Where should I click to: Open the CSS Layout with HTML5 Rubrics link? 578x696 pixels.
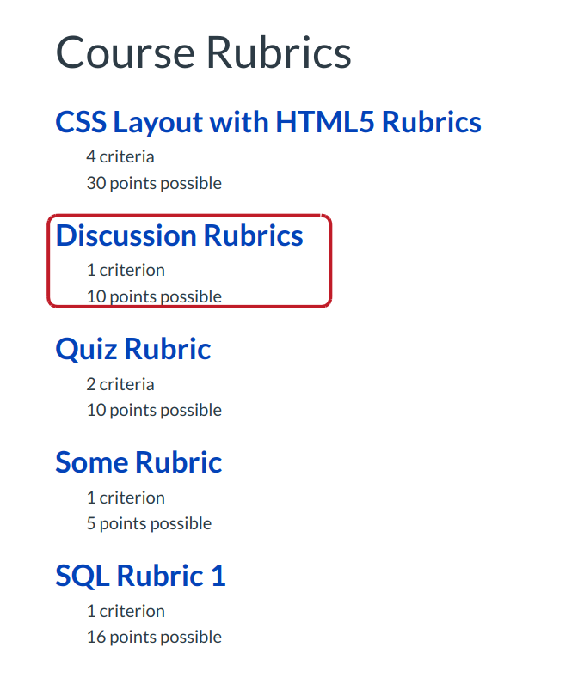[267, 122]
